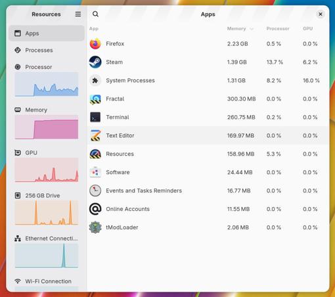This screenshot has height=297, width=335.
Task: Select the Terminal row name
Action: [x=118, y=117]
